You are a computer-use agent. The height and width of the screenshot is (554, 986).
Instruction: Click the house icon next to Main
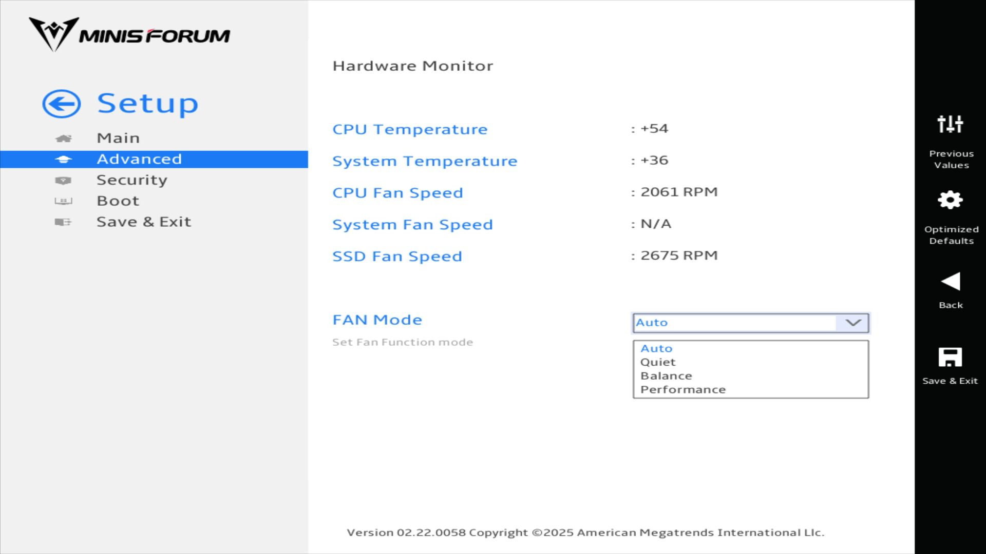coord(63,138)
